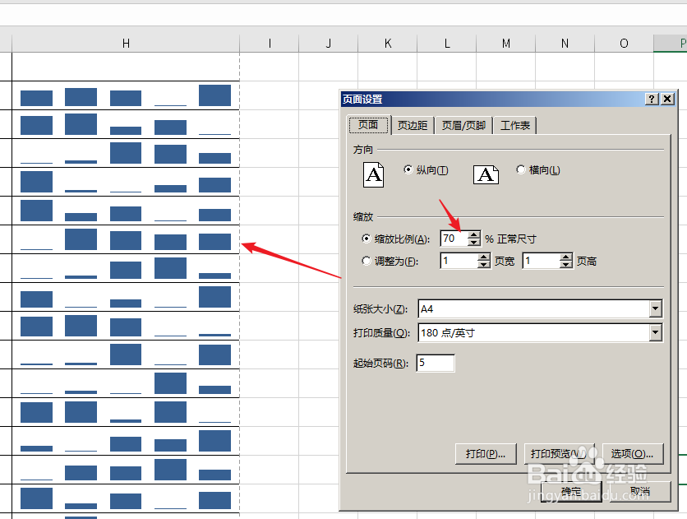This screenshot has width=687, height=519.
Task: Expand the 打印质量 180 点/英寸 dropdown
Action: [655, 333]
